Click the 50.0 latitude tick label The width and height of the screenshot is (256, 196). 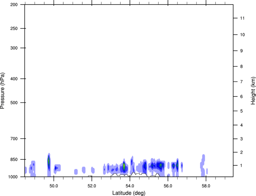[54, 186]
